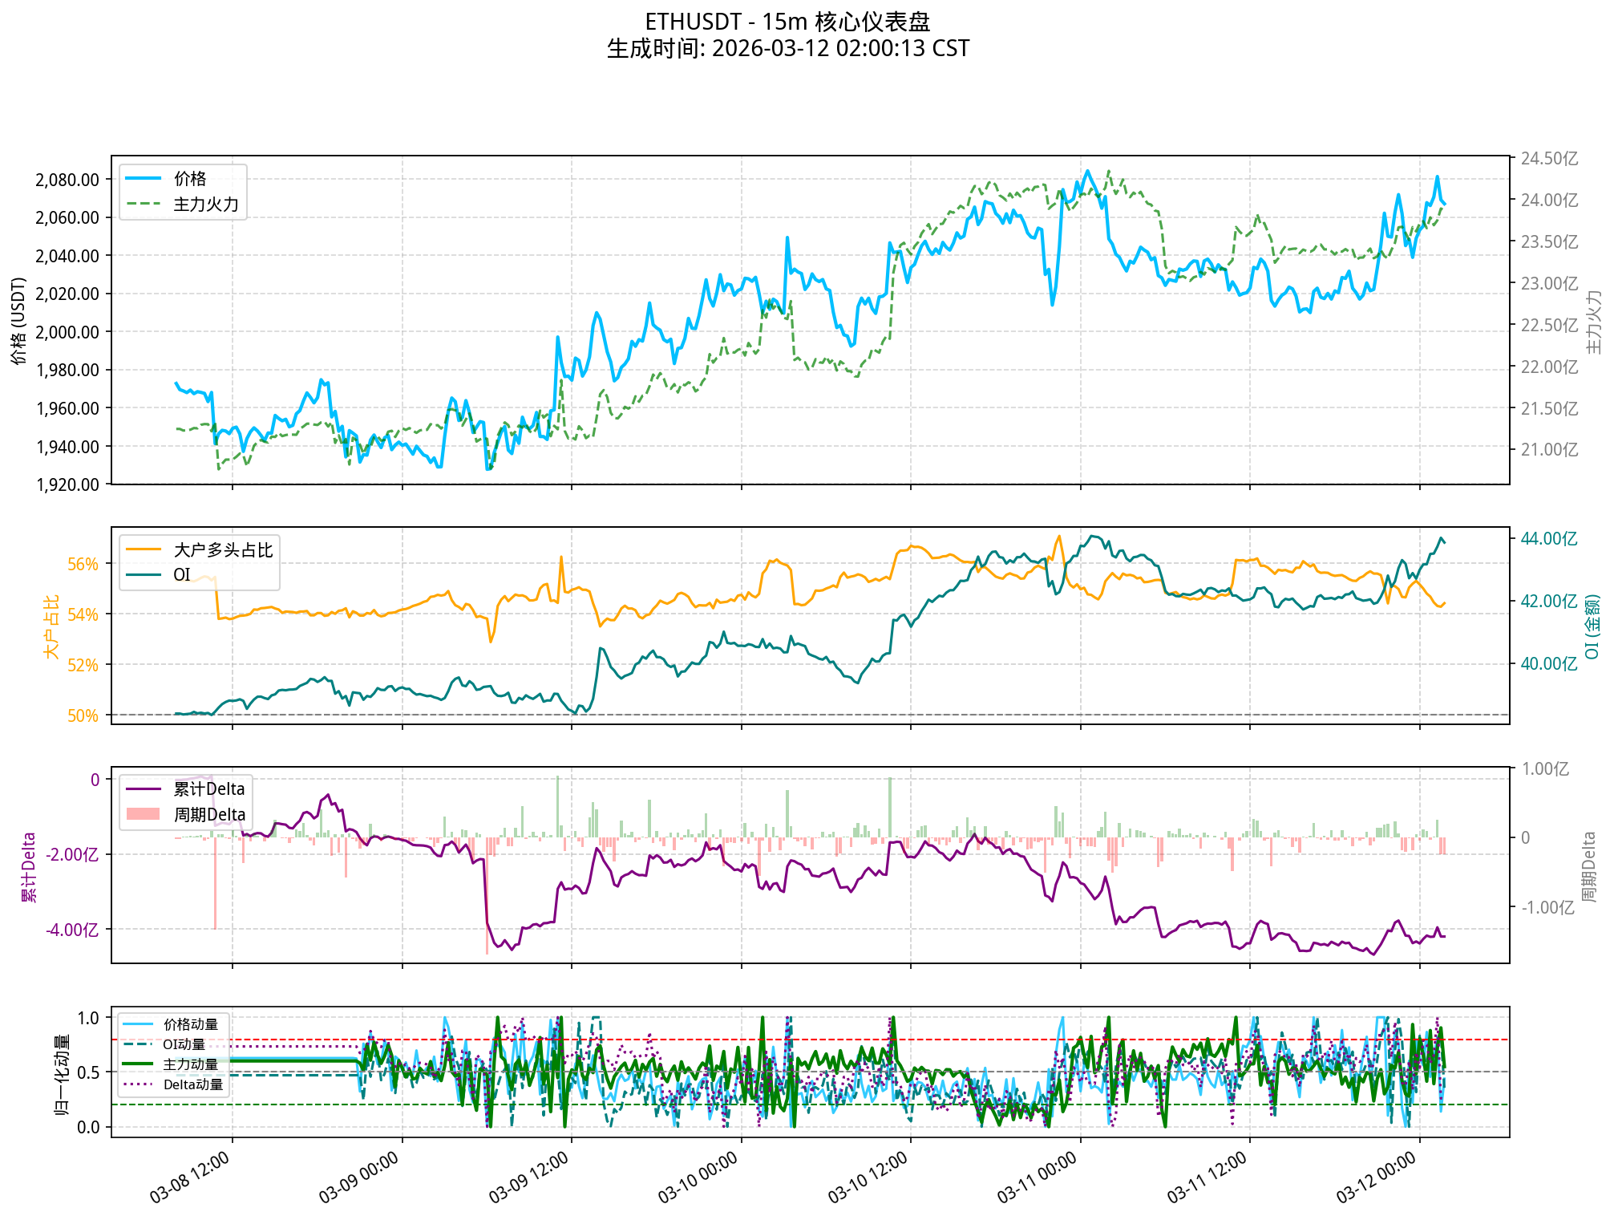Click the 主力动量 legend entry

191,1064
